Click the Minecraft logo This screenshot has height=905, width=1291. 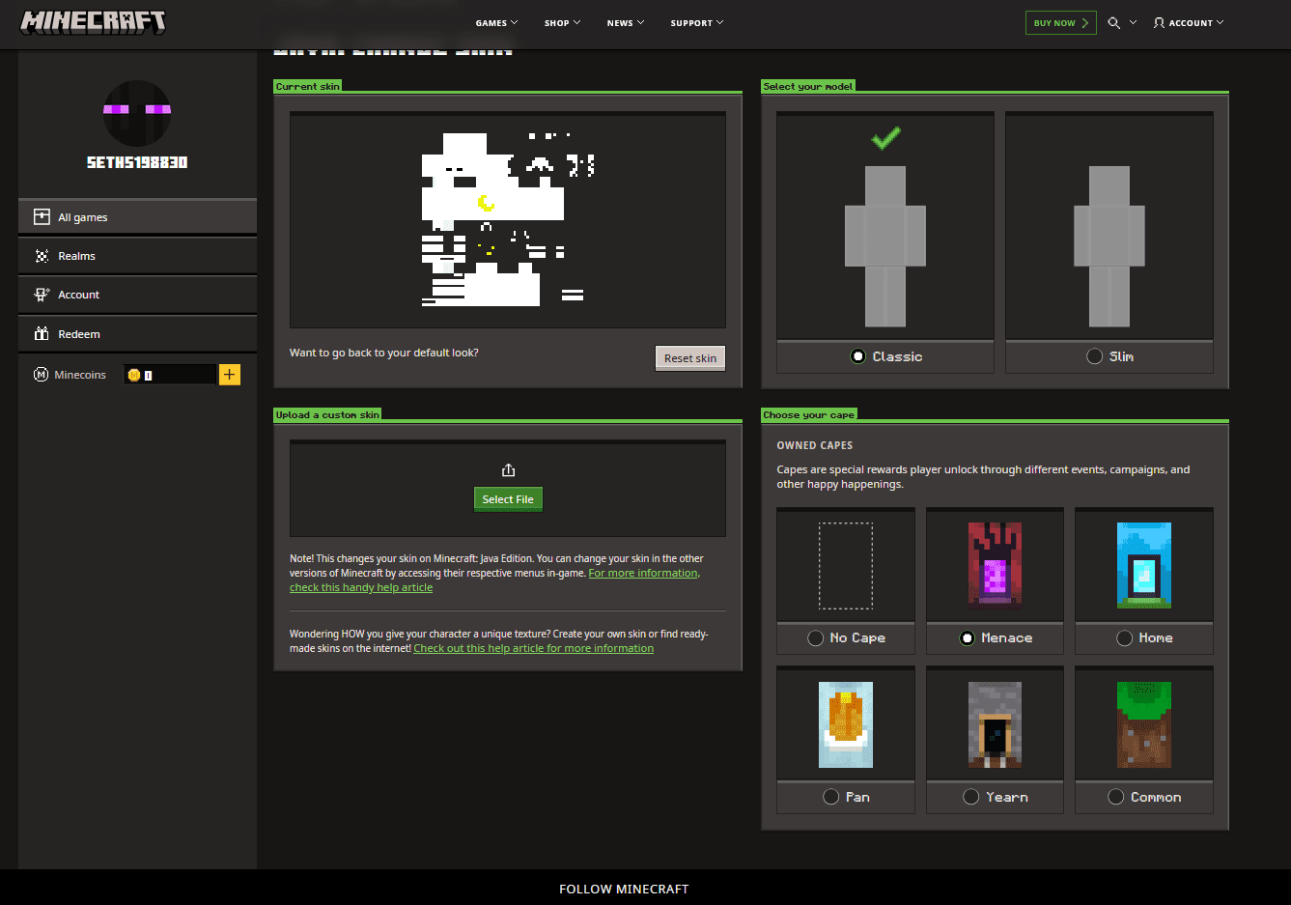[92, 20]
